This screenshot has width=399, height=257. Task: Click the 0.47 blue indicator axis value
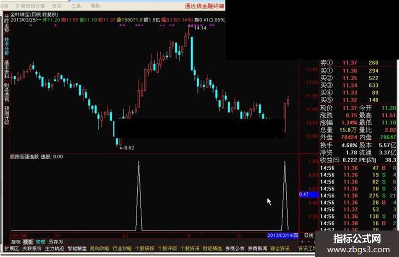[309, 195]
